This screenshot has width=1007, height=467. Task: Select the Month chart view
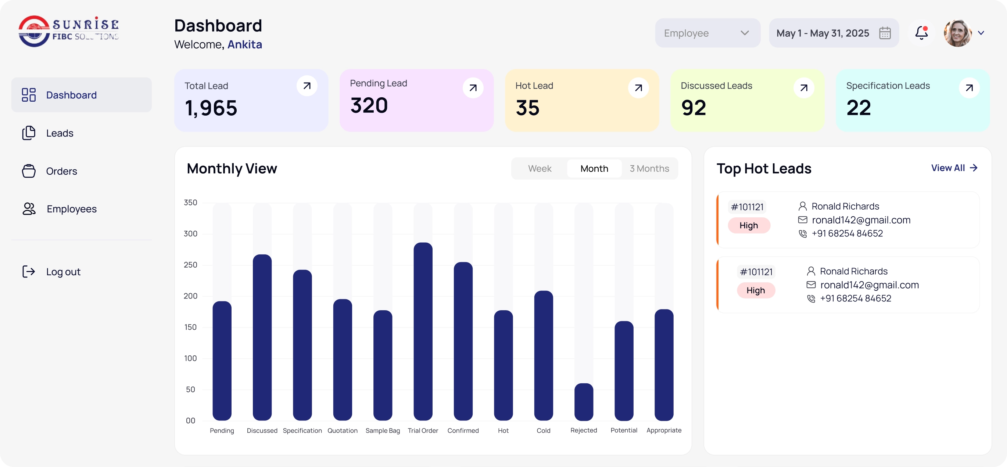pos(594,168)
